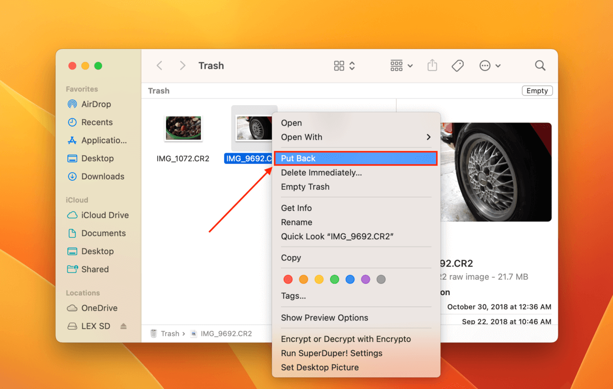Open the Tags icon in toolbar

[458, 65]
